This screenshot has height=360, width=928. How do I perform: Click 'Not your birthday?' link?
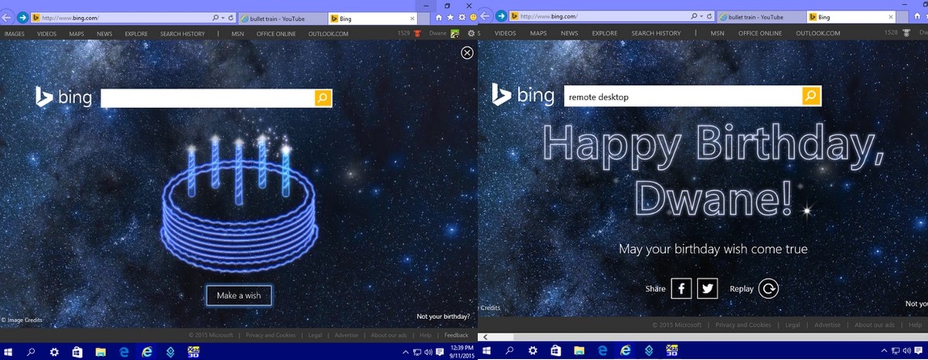pyautogui.click(x=442, y=317)
